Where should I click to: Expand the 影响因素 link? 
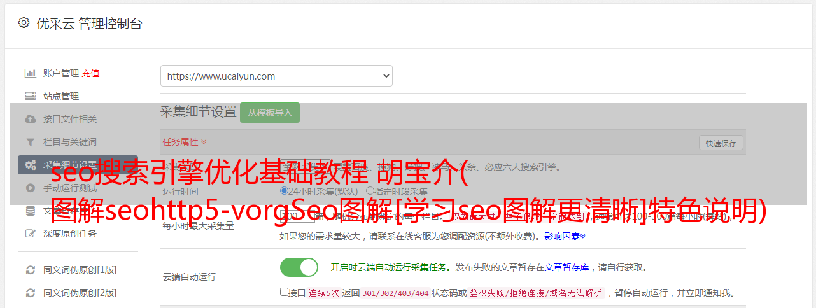pos(565,236)
